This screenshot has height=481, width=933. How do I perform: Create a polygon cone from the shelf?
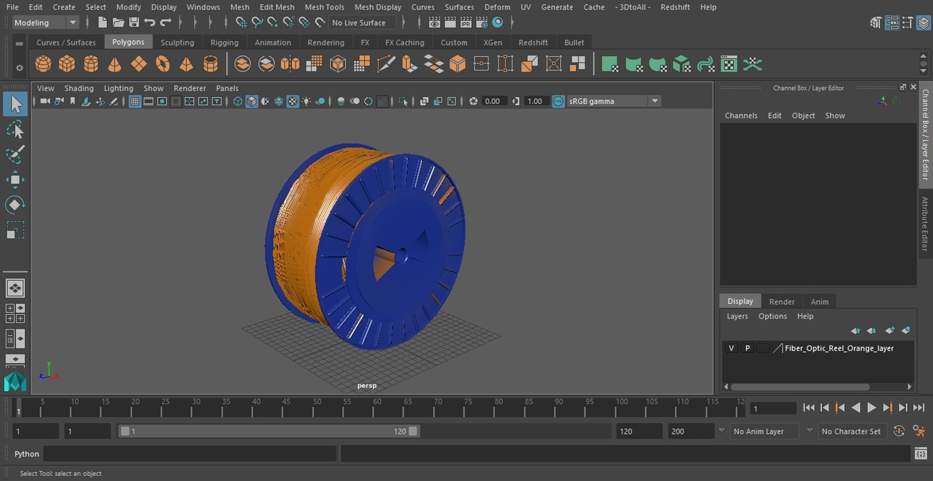tap(115, 64)
